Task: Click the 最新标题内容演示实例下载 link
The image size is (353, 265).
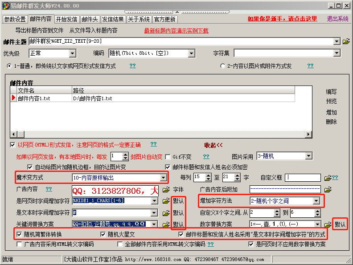Action: point(176,31)
